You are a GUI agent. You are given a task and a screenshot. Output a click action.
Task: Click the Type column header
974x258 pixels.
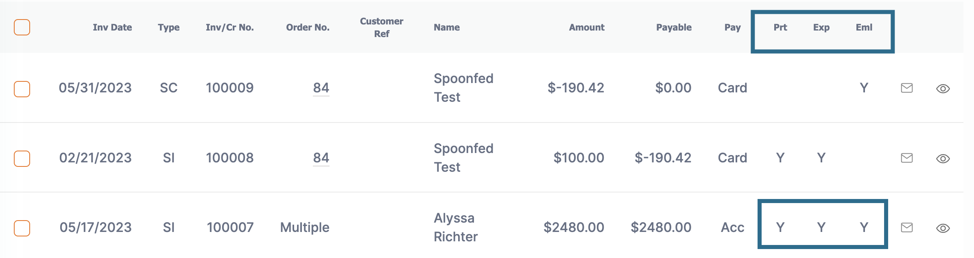[169, 27]
